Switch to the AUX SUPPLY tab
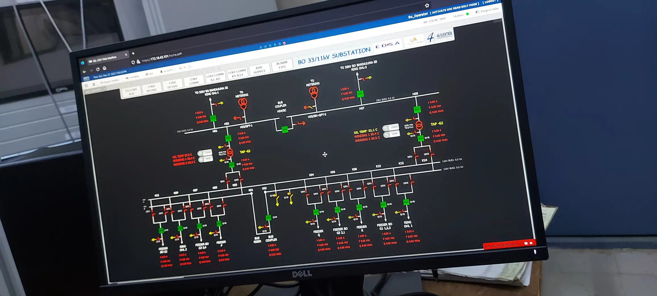 259,70
